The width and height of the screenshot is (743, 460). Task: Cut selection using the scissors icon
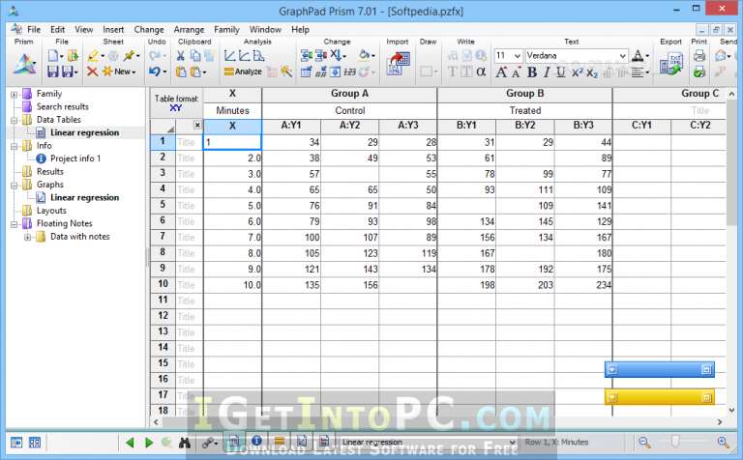pos(181,56)
